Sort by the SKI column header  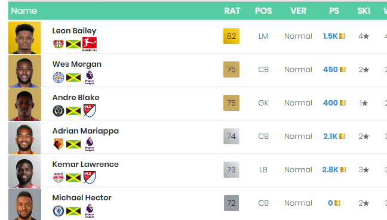(364, 11)
